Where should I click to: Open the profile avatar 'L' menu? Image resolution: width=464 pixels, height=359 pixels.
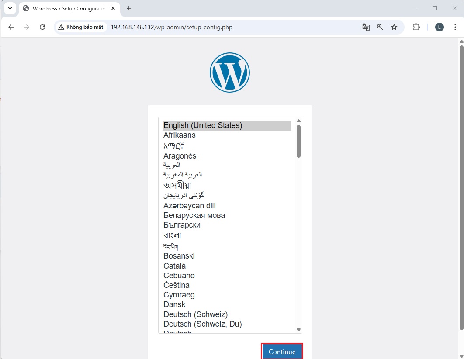(440, 27)
